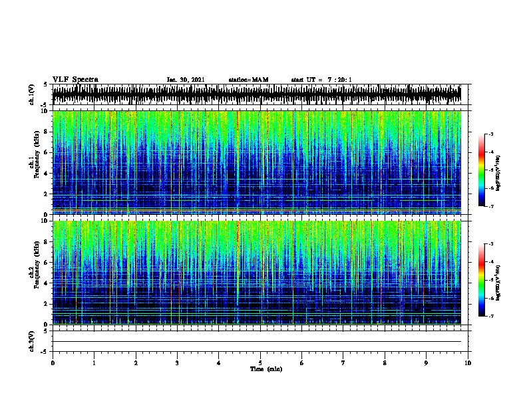
Task: Click the "1" tick label on the time axis
Action: [94, 363]
